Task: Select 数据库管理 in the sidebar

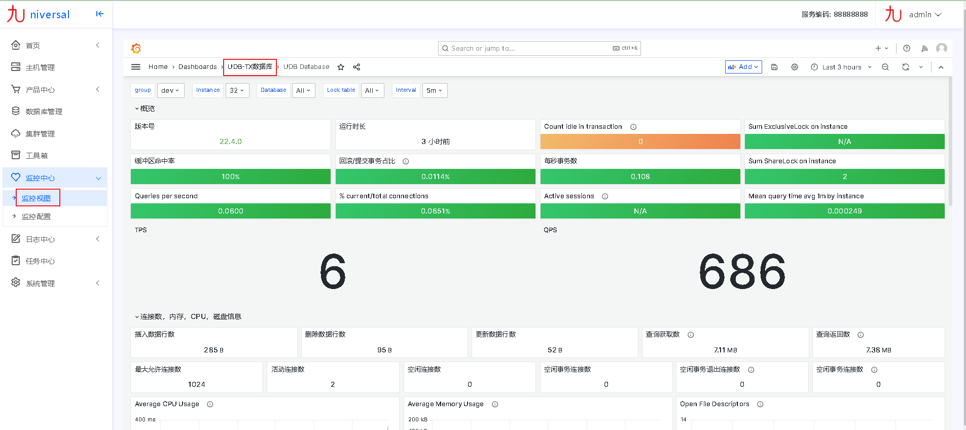Action: (44, 112)
